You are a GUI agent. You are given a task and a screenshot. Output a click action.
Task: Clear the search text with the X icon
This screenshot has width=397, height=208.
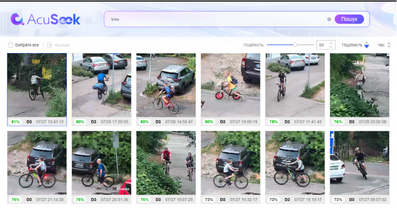tap(329, 19)
